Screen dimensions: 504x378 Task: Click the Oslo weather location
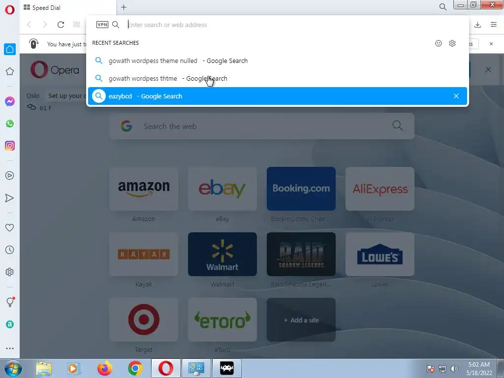pos(33,96)
